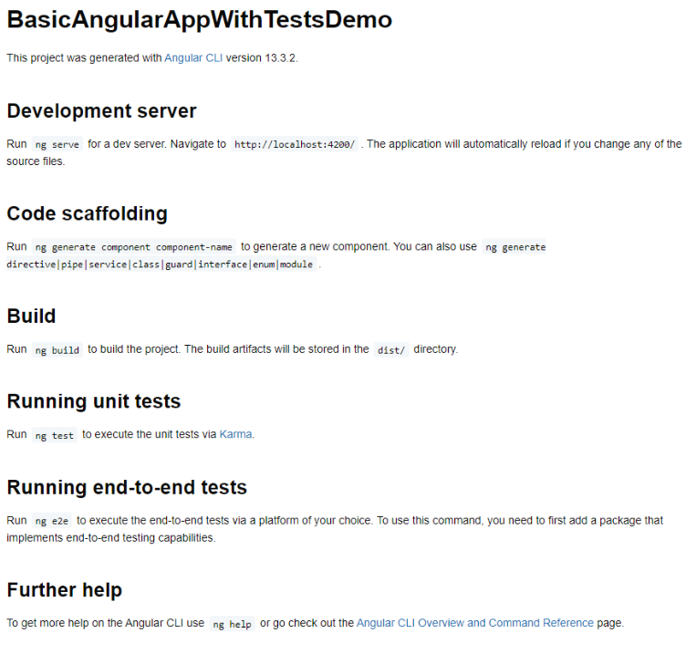Click the Code scaffolding heading

[87, 213]
